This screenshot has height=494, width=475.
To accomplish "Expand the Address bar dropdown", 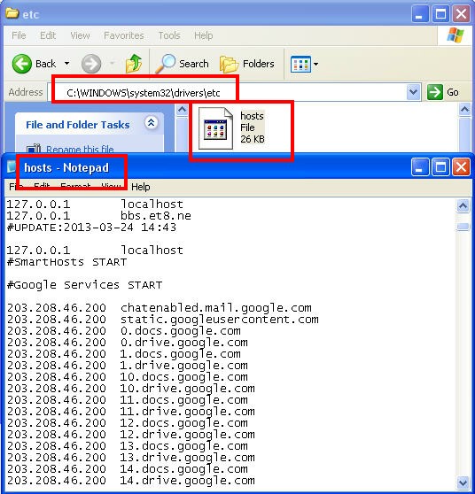I will point(413,92).
